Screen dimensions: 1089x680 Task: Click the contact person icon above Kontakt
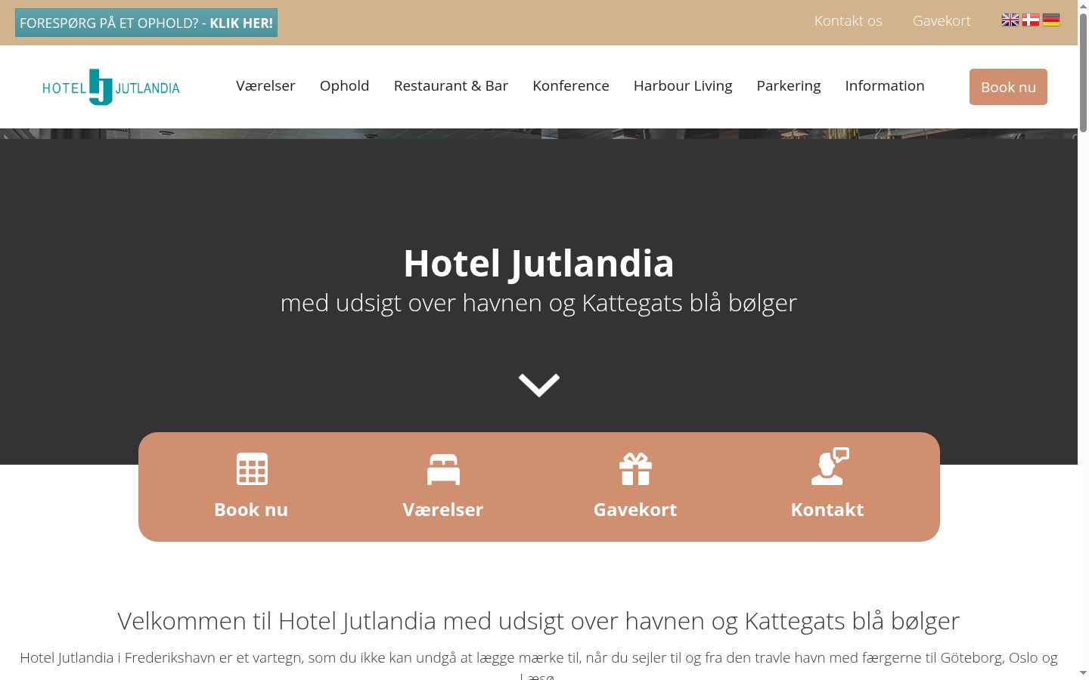click(830, 466)
